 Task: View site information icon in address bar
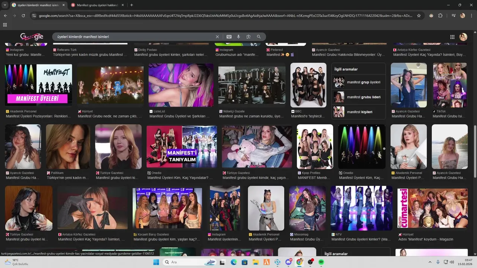[x=34, y=16]
